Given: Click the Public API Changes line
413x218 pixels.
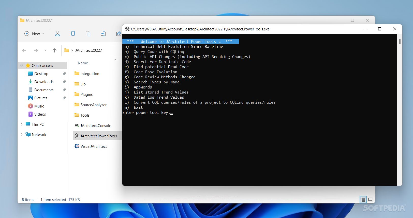Looking at the screenshot, I should pos(187,57).
